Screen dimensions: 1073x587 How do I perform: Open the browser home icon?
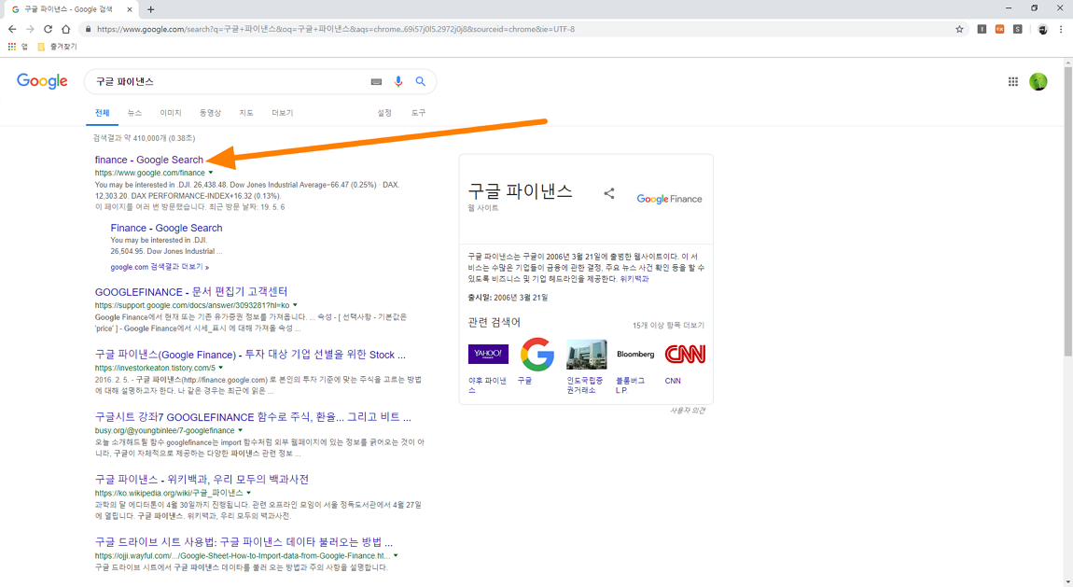65,30
